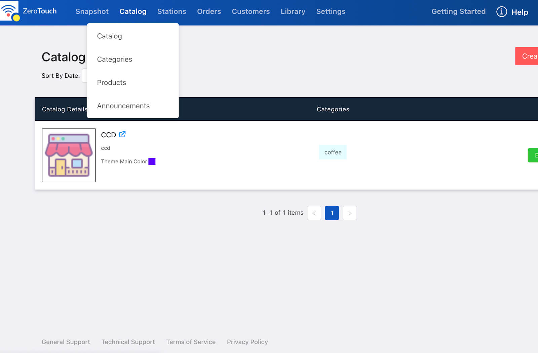Click the Help info circle icon
This screenshot has width=538, height=353.
click(501, 12)
